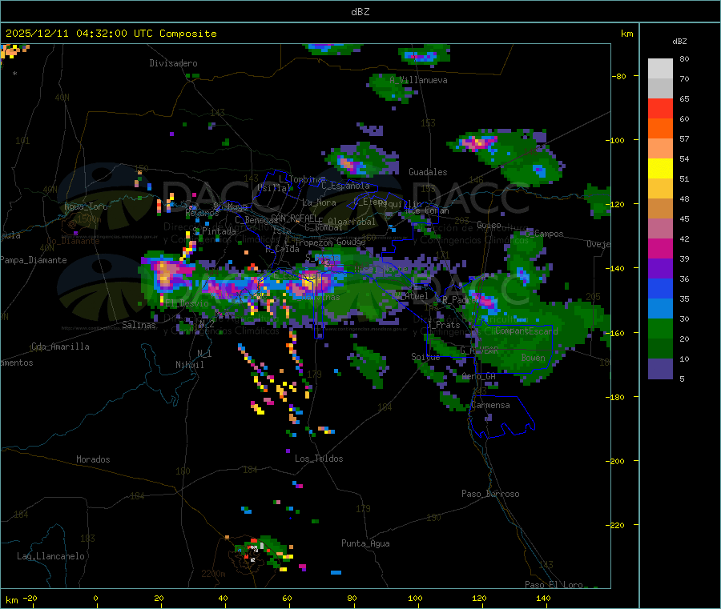Click the Salinas location label
Image resolution: width=721 pixels, height=609 pixels.
(139, 325)
